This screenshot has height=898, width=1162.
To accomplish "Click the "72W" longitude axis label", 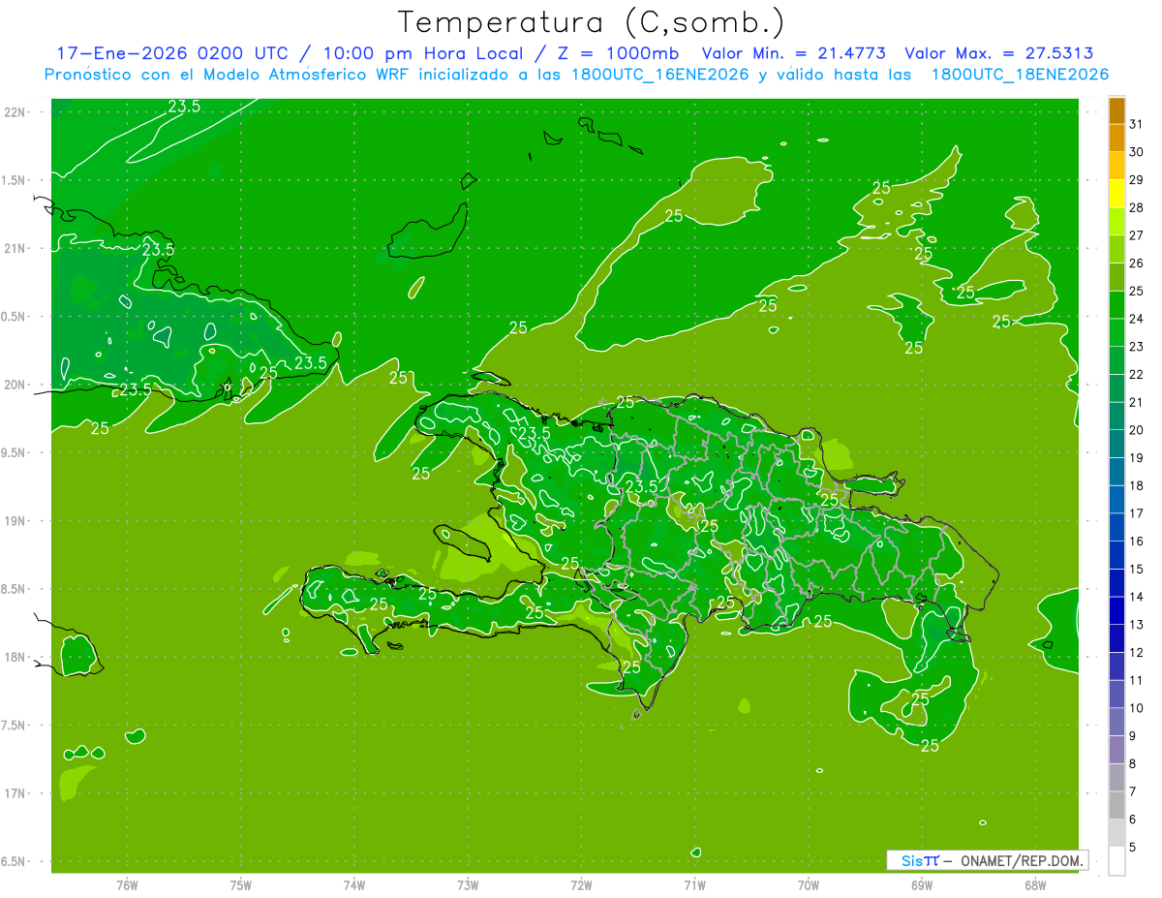I will point(581,884).
